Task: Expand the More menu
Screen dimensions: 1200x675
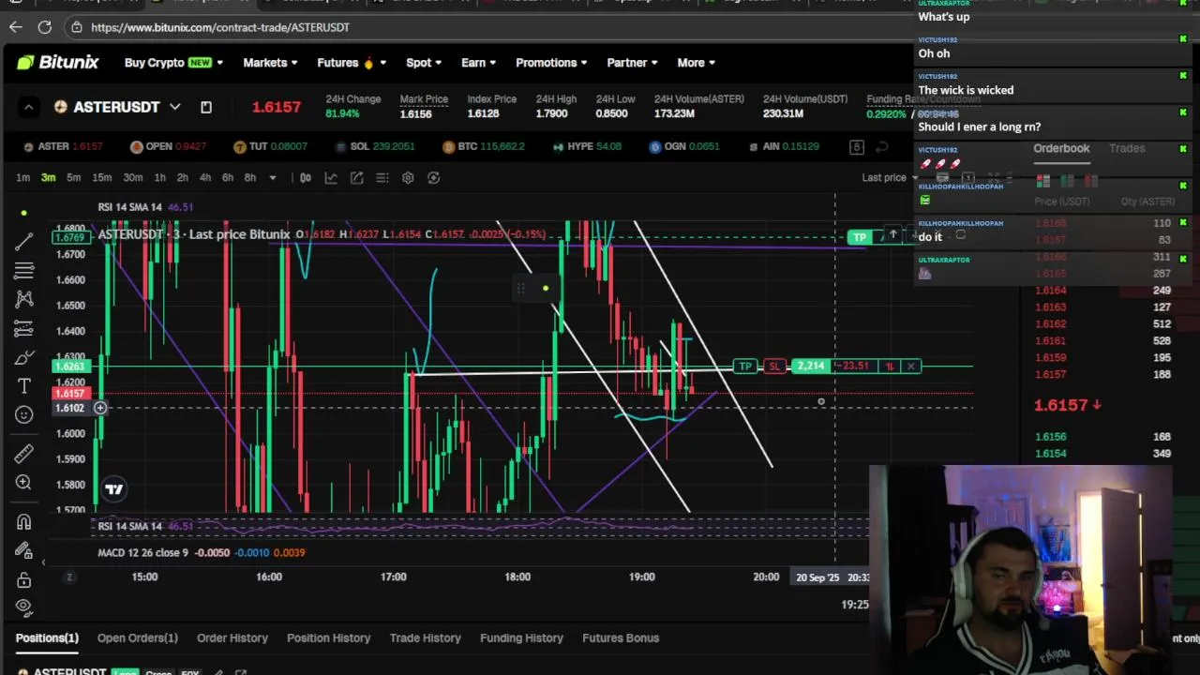Action: 696,63
